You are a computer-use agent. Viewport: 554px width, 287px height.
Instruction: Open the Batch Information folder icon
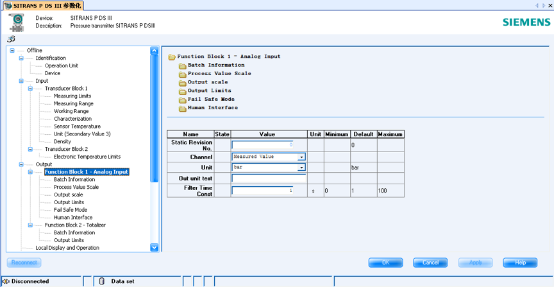[x=182, y=66]
